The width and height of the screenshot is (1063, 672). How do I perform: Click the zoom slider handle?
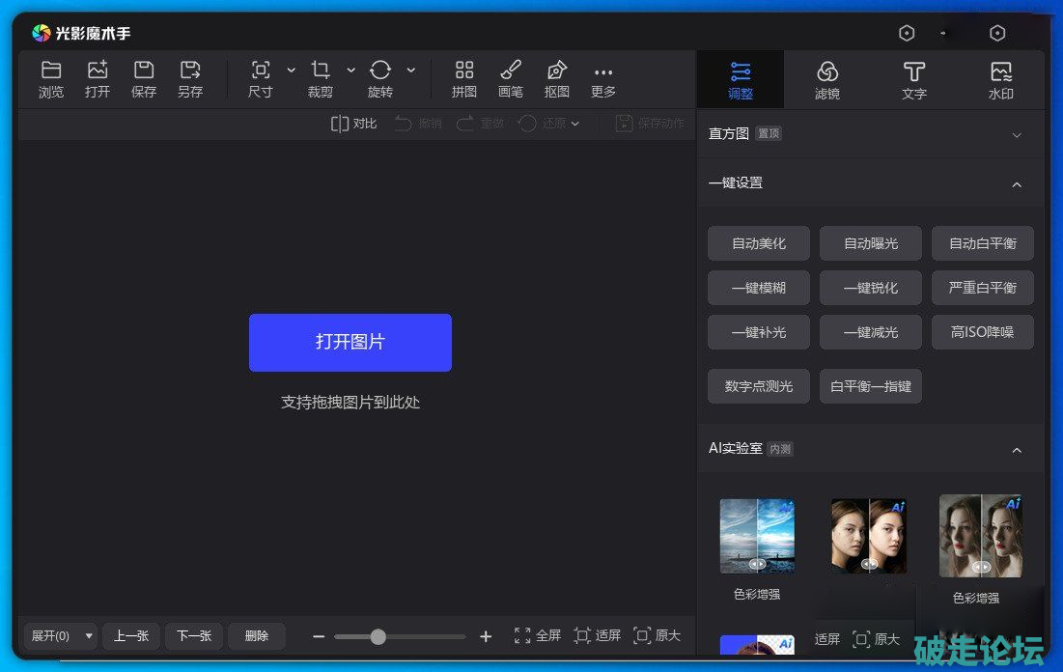[x=378, y=636]
